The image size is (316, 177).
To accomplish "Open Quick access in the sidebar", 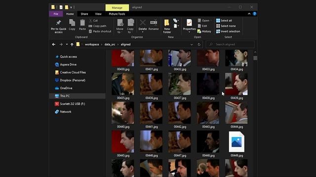I will pyautogui.click(x=66, y=57).
